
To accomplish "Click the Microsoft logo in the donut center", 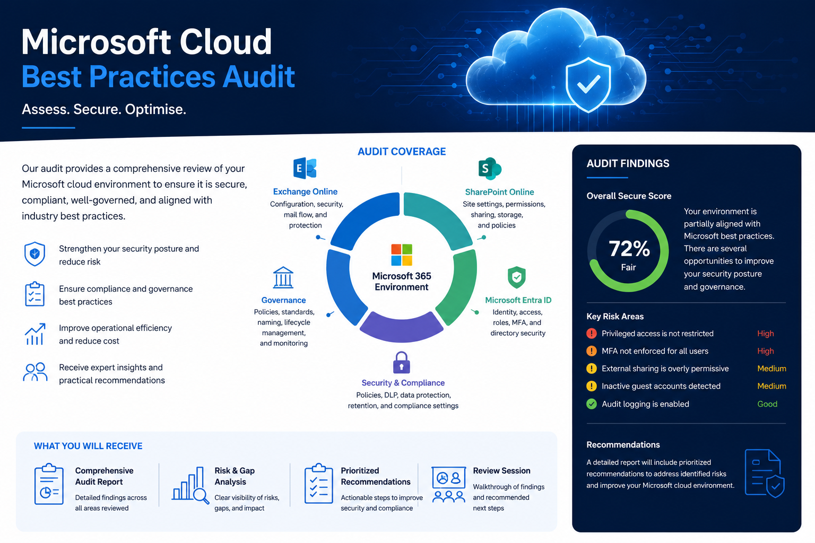I will click(x=402, y=255).
